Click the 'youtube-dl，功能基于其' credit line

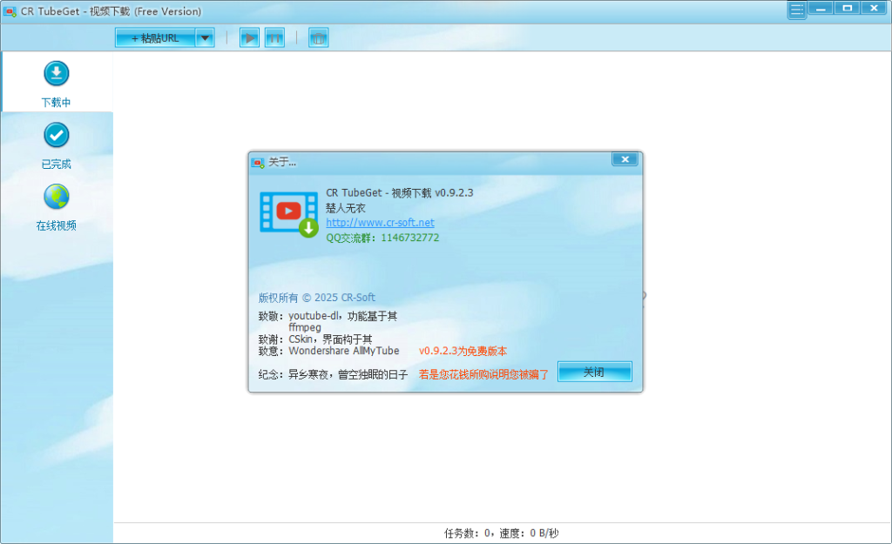343,316
